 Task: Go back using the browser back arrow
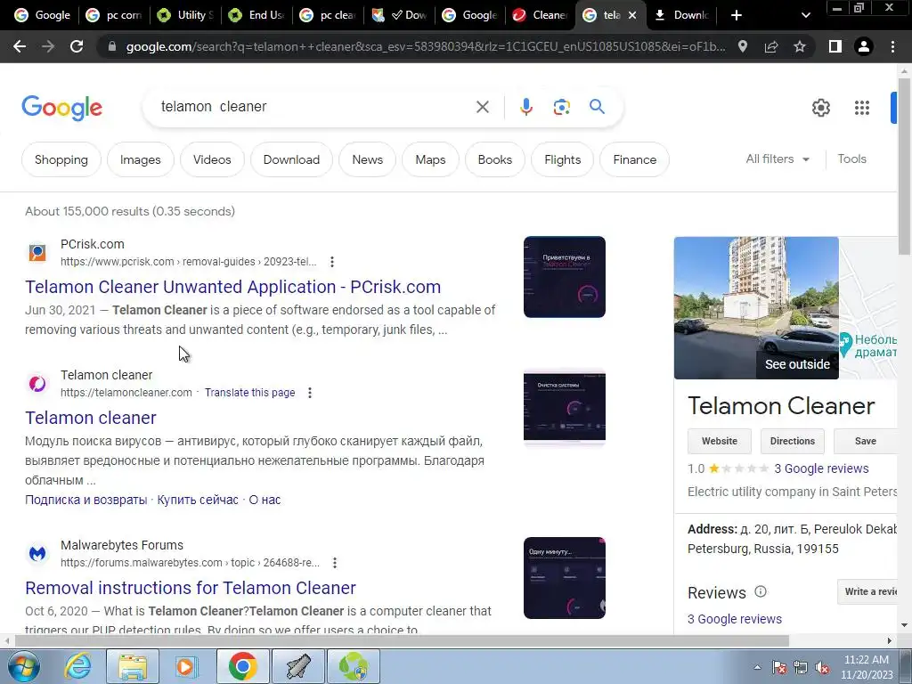tap(20, 46)
